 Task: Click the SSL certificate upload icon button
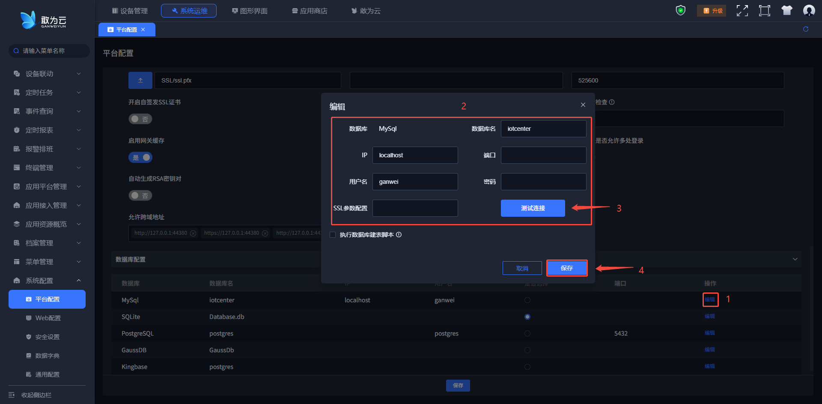(x=140, y=80)
